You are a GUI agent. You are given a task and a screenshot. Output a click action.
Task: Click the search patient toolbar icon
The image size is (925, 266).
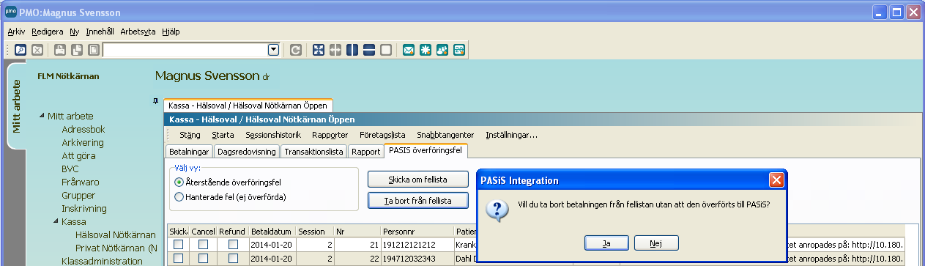(x=21, y=50)
